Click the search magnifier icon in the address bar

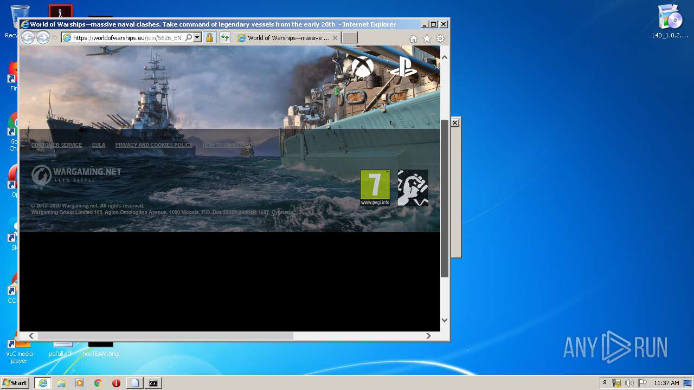click(x=188, y=38)
